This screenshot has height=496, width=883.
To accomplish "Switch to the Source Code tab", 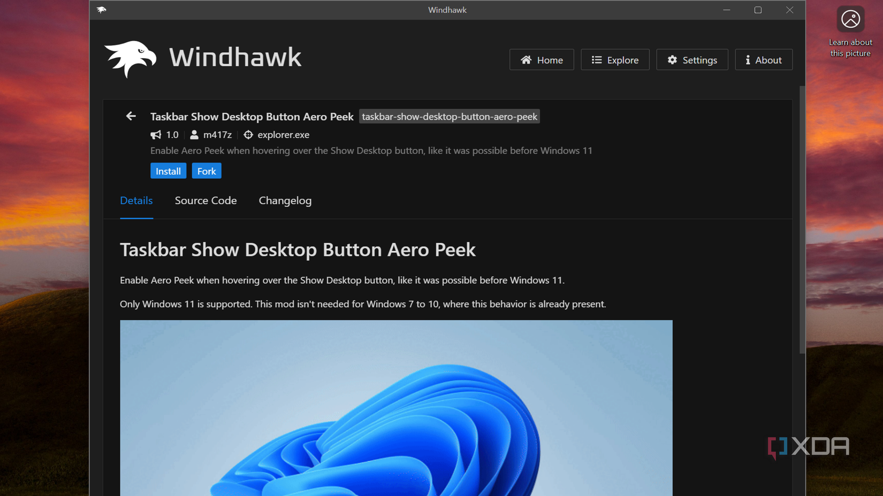I will 205,200.
